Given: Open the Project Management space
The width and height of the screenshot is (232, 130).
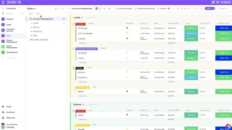Looking at the screenshot, I should point(12,41).
